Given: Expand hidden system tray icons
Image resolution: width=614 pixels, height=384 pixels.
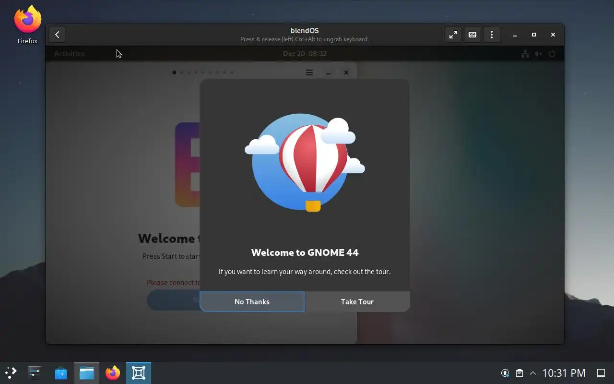Looking at the screenshot, I should [x=533, y=373].
